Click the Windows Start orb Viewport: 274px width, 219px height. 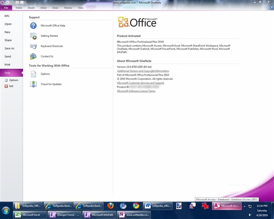6,211
